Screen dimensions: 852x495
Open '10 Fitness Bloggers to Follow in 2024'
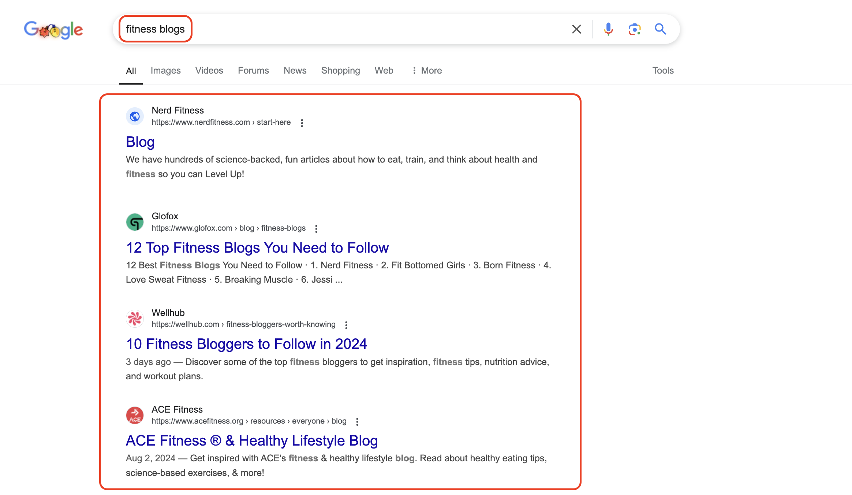click(246, 344)
